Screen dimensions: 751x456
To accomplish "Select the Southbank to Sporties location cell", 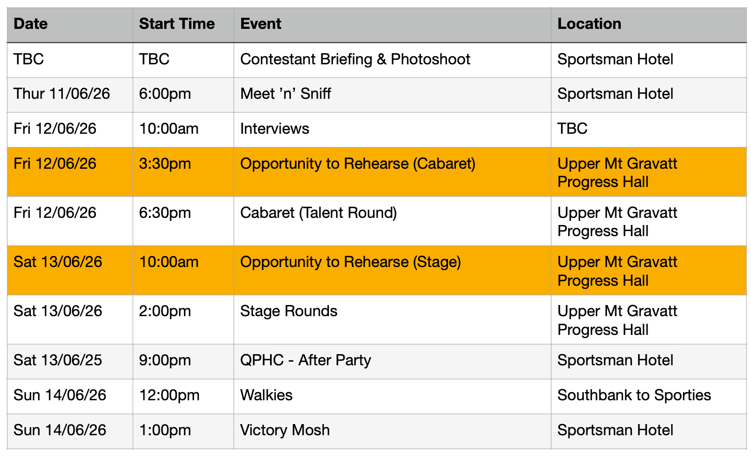I will pos(649,396).
